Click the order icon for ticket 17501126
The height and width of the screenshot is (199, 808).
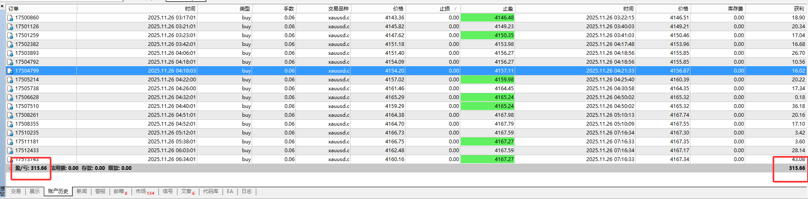[10, 27]
